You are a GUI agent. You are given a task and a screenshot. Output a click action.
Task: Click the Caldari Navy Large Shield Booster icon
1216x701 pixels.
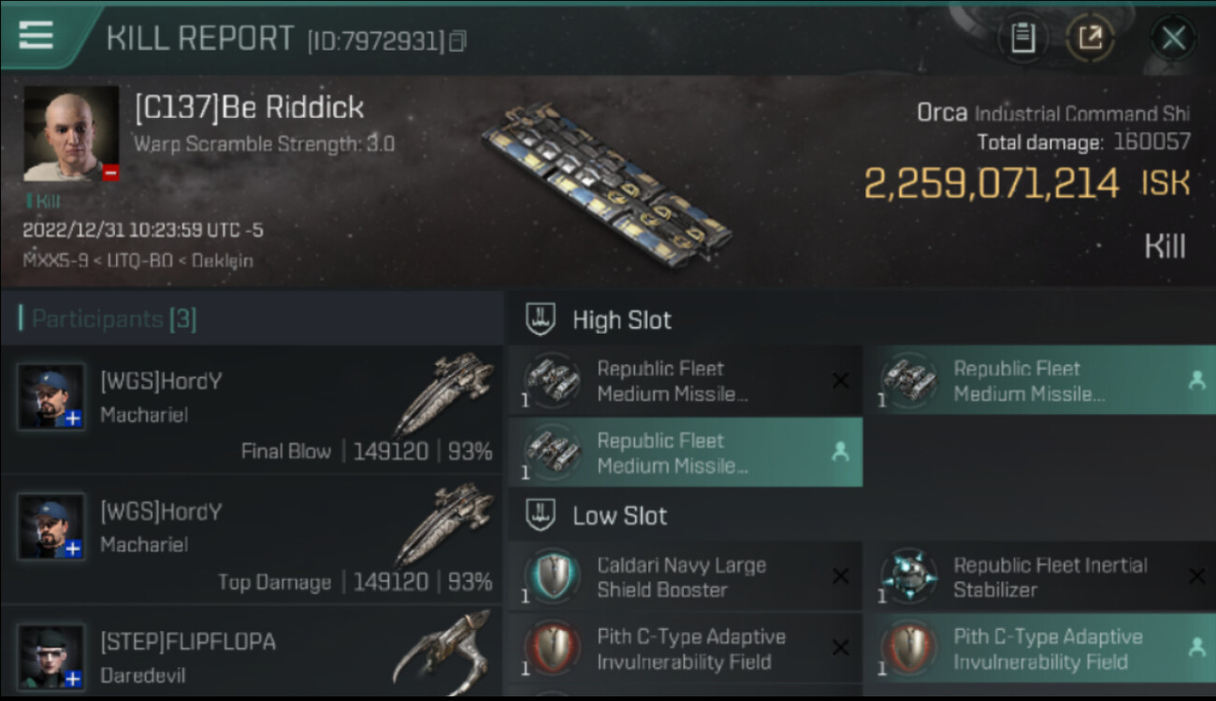[553, 577]
